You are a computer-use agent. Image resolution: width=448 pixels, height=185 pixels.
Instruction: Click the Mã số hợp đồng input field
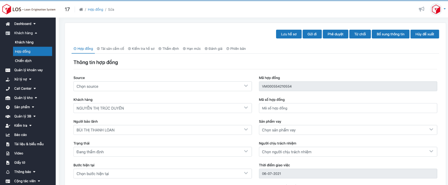[348, 108]
